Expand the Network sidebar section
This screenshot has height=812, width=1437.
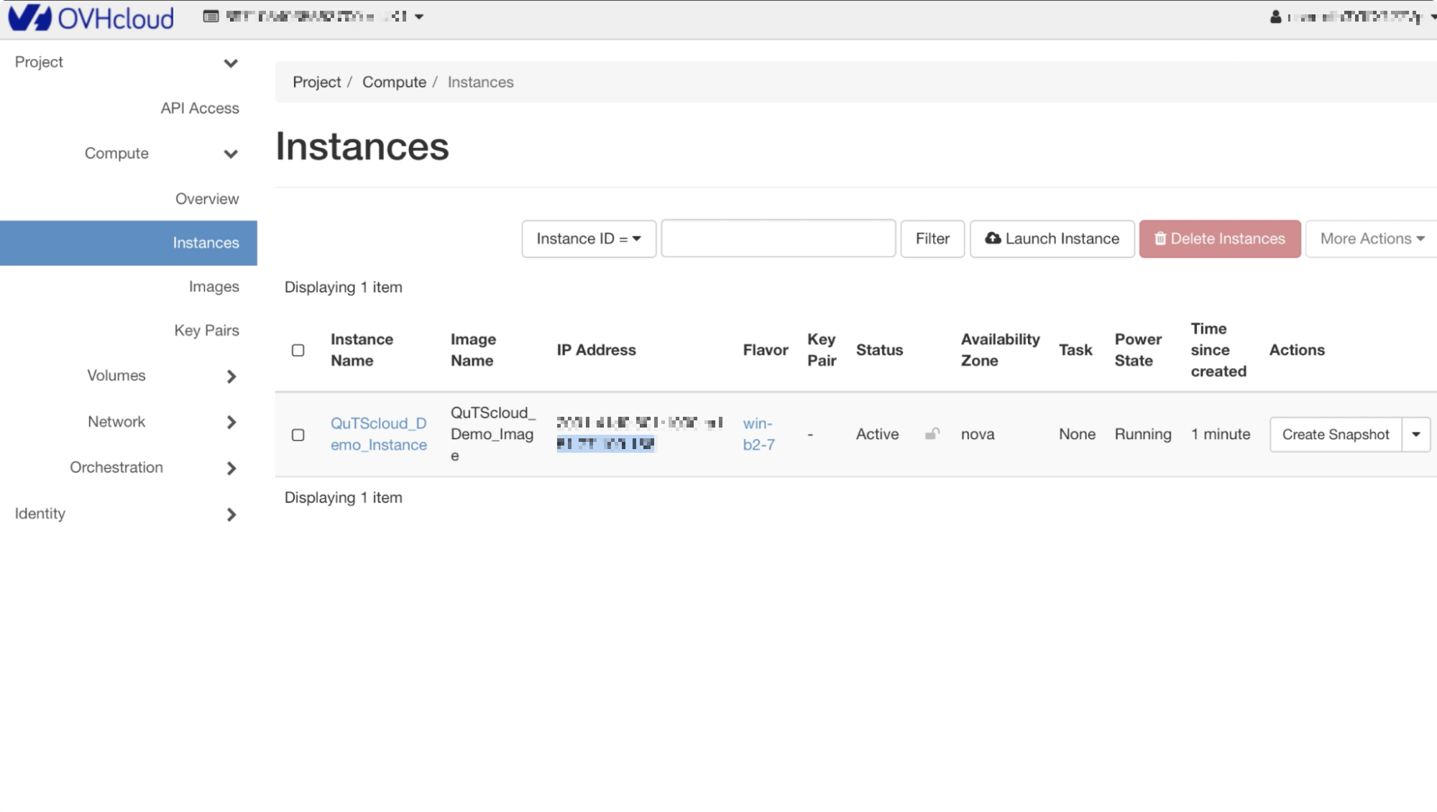[231, 423]
